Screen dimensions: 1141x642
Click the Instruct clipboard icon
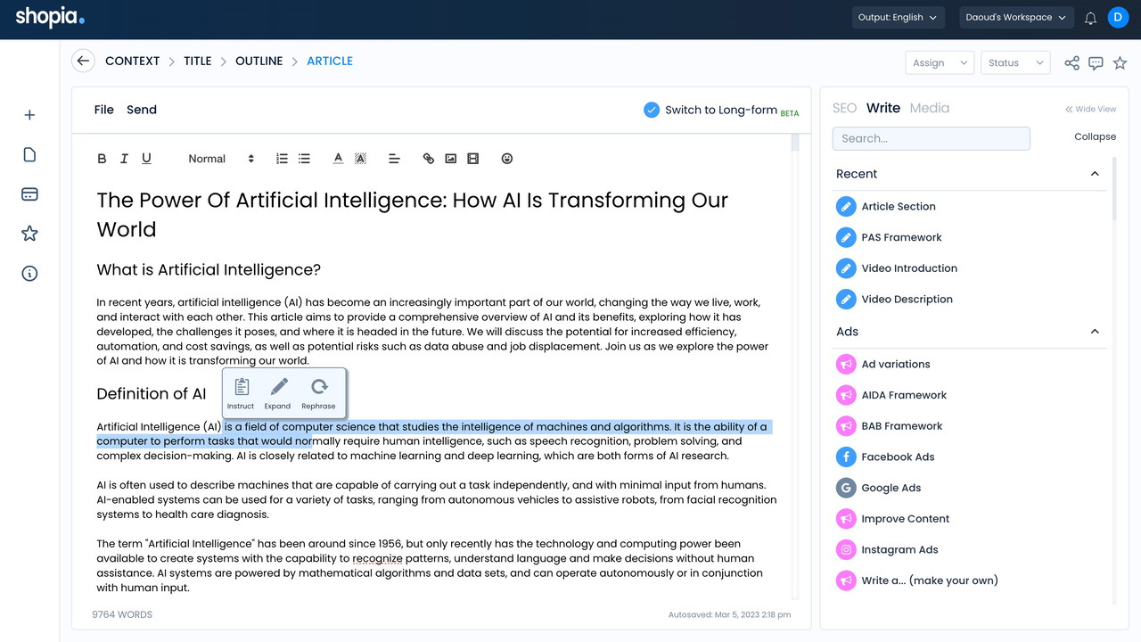pos(241,387)
